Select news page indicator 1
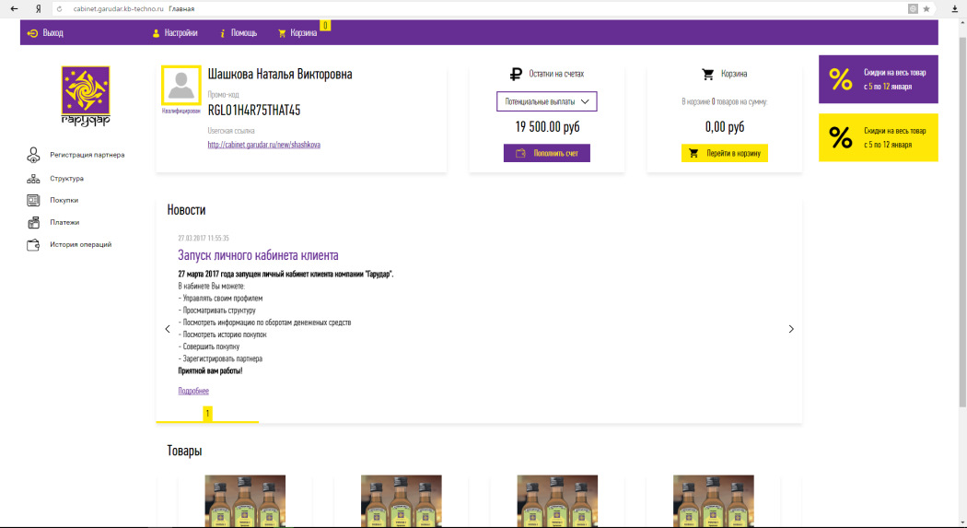 click(207, 413)
